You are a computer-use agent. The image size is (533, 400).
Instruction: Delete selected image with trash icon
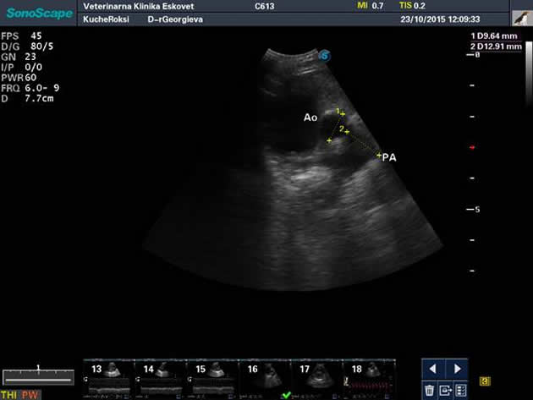point(429,390)
